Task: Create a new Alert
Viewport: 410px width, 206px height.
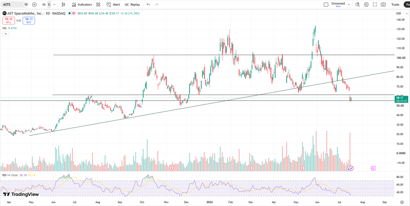Action: pos(113,4)
